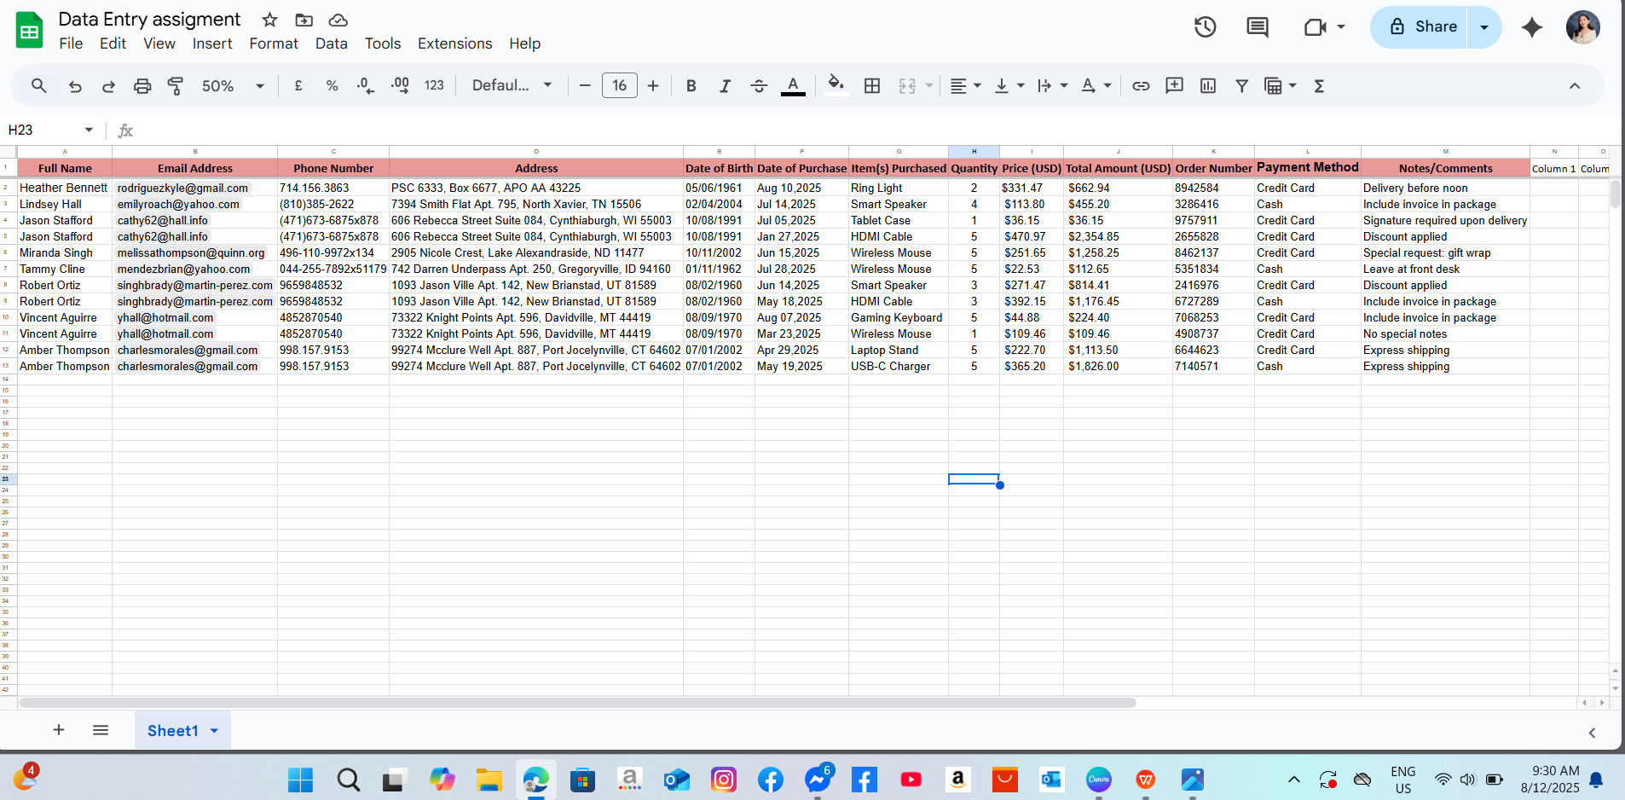Toggle strikethrough formatting

point(759,86)
